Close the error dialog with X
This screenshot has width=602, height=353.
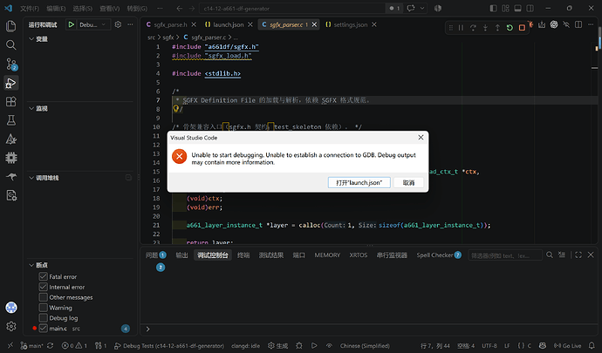421,138
